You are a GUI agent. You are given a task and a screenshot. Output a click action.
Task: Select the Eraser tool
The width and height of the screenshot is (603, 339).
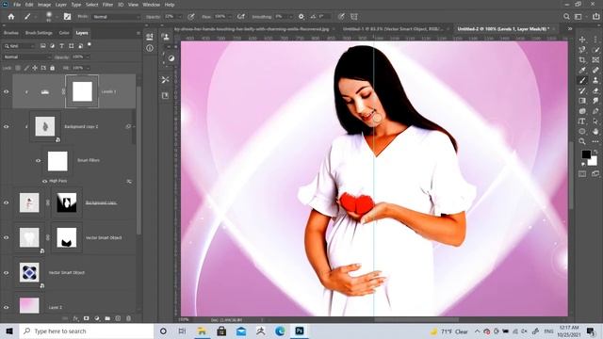coord(595,90)
